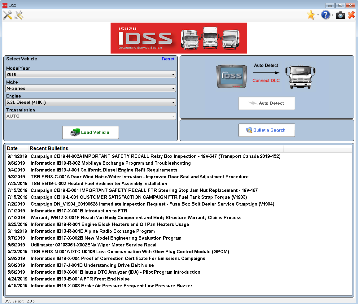Exit IDSS with the red X icon
Screen dimensions: 358x304
click(351, 15)
